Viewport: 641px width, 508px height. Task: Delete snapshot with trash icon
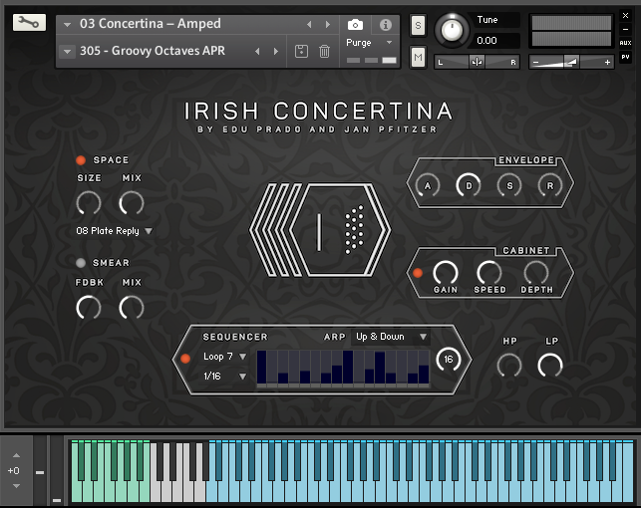point(324,51)
